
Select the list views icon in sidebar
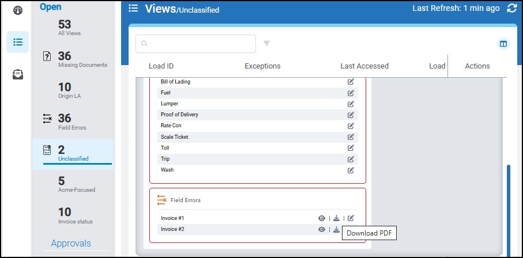18,42
